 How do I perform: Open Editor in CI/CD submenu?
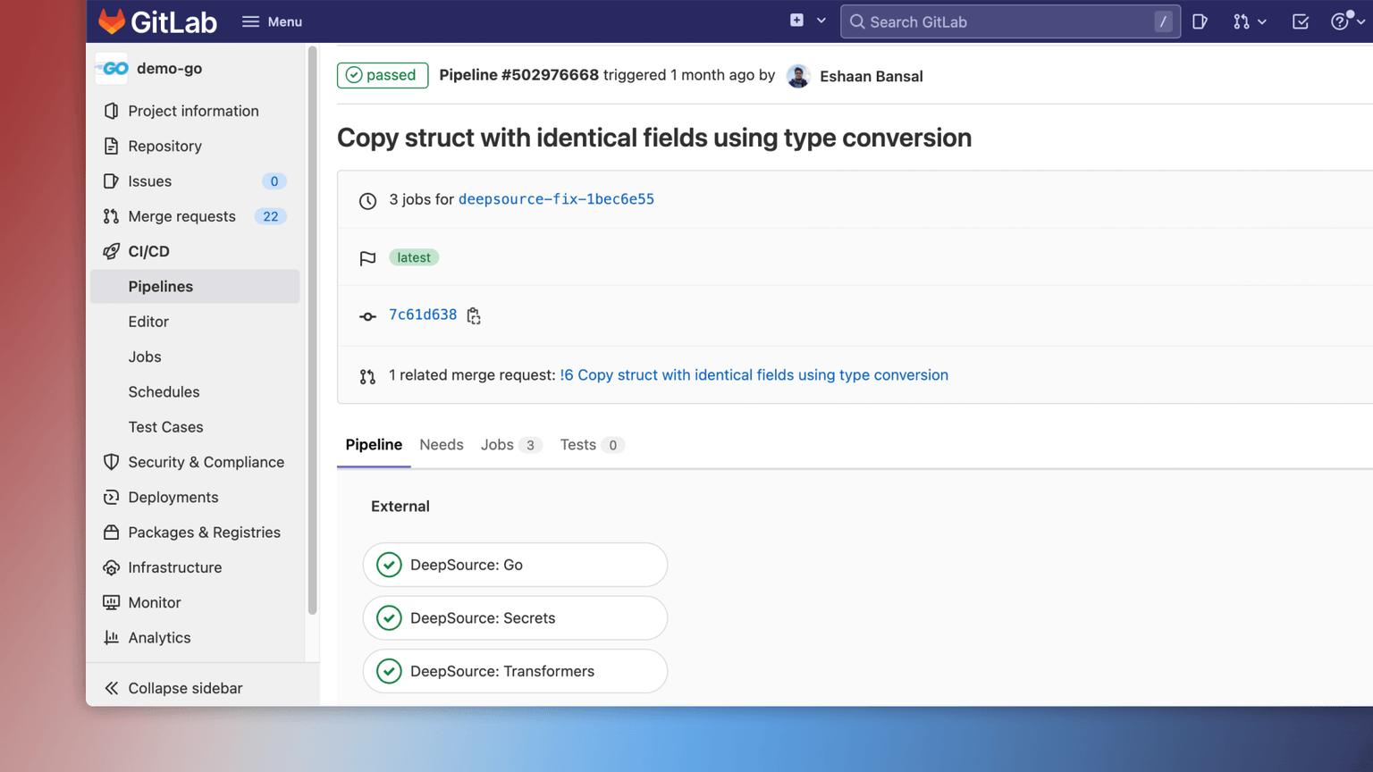195,322
